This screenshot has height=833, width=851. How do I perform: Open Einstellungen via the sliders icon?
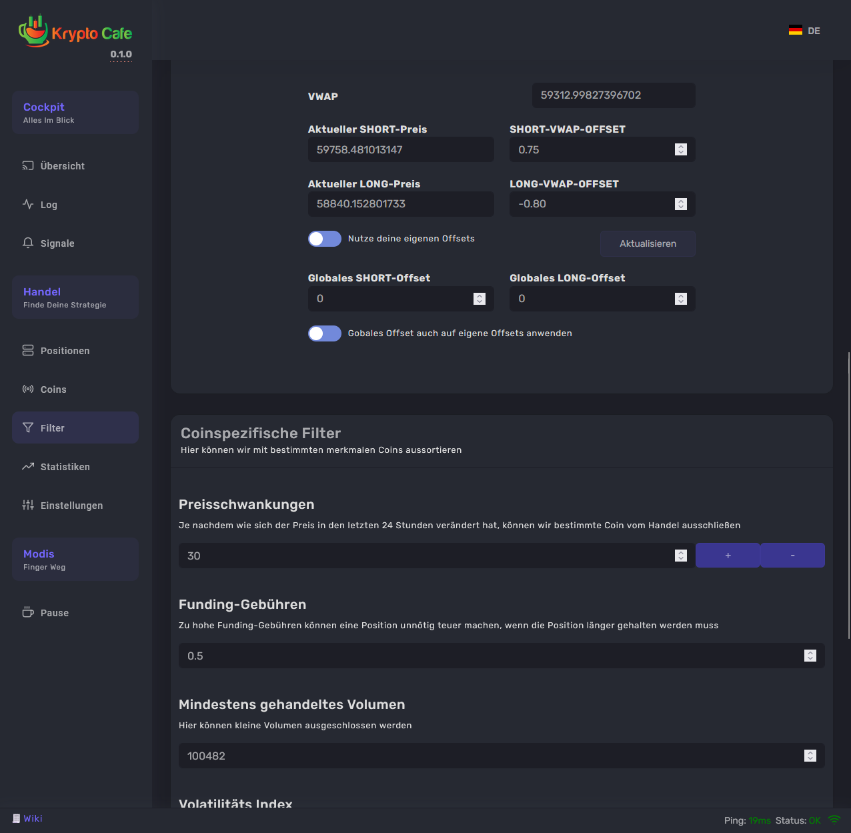[x=28, y=505]
